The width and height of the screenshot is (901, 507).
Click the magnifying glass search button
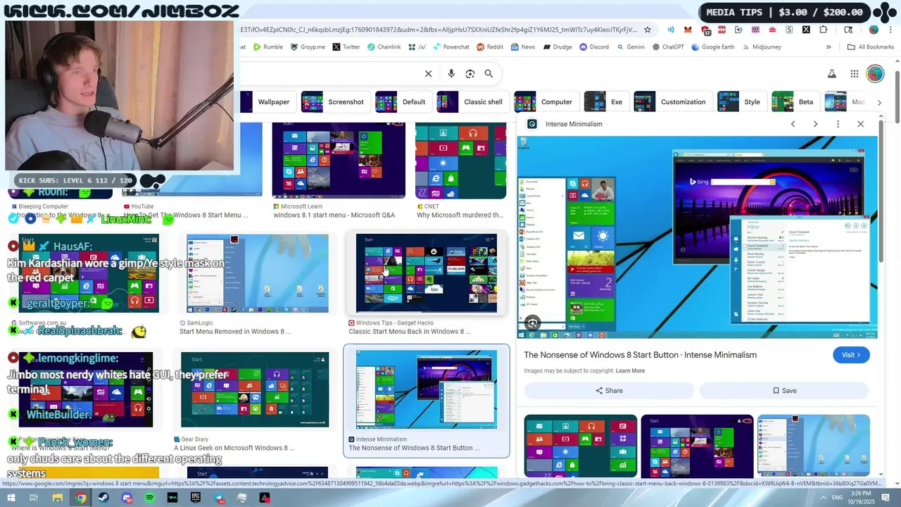tap(489, 73)
